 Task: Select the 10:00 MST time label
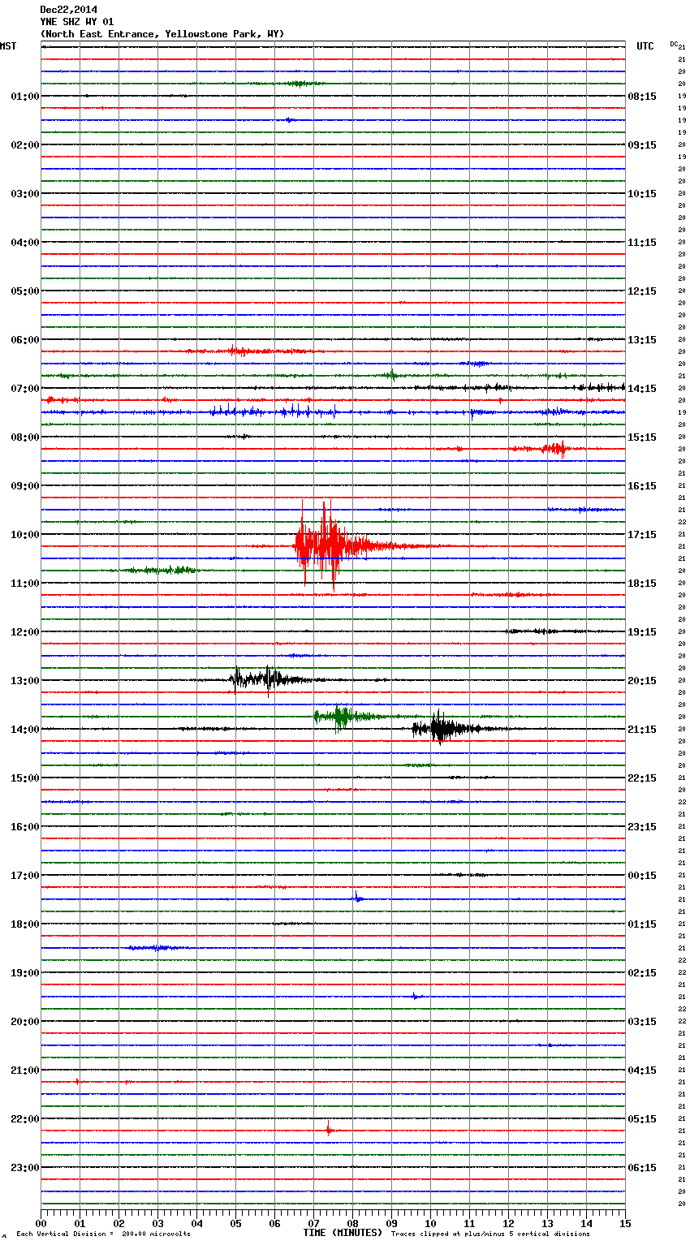point(25,535)
